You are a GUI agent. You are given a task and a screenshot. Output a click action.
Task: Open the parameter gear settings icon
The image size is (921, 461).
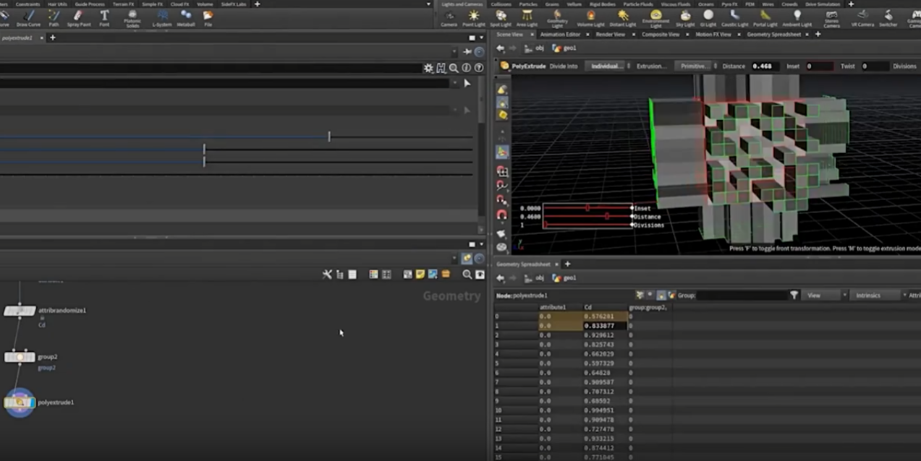coord(428,68)
